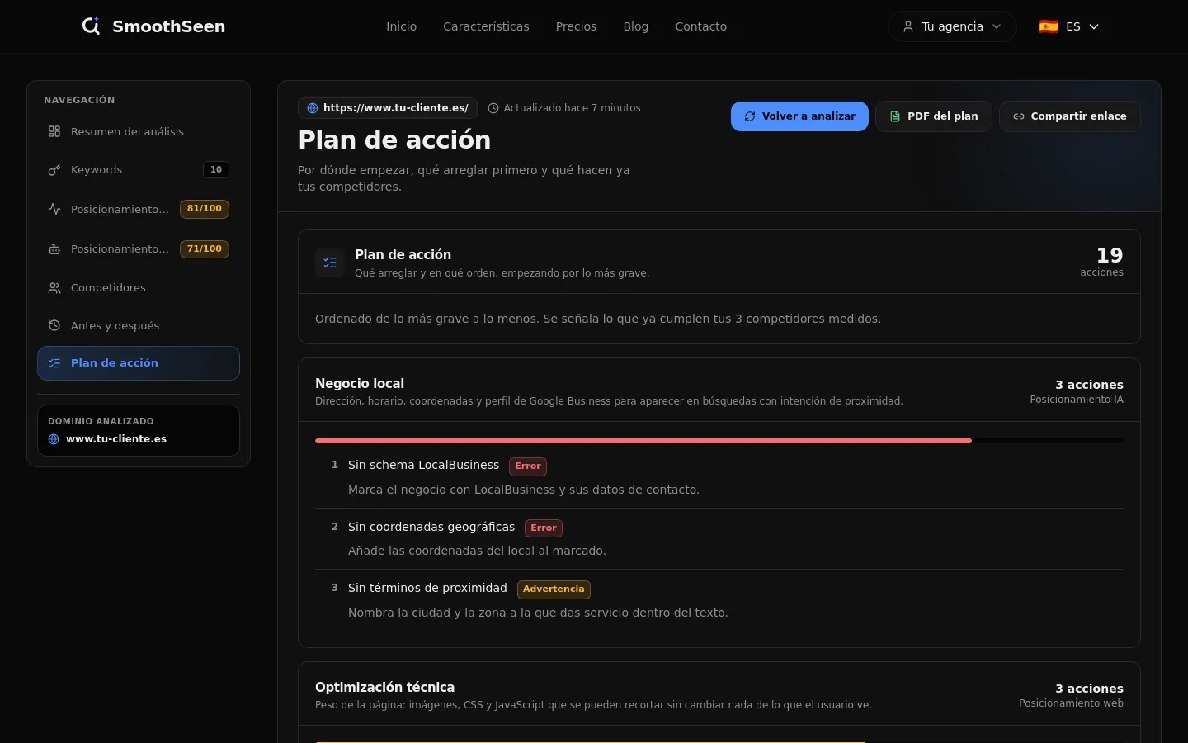Click the 71/100 score badge

click(205, 248)
